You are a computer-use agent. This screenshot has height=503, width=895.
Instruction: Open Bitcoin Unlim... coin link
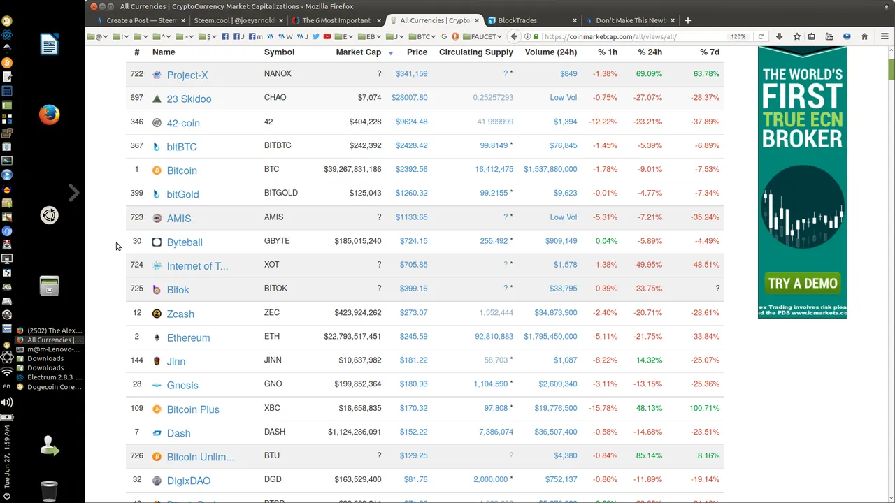click(200, 457)
